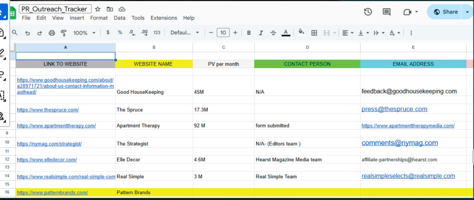Move the document to a folder
474x200 pixels.
click(x=110, y=9)
